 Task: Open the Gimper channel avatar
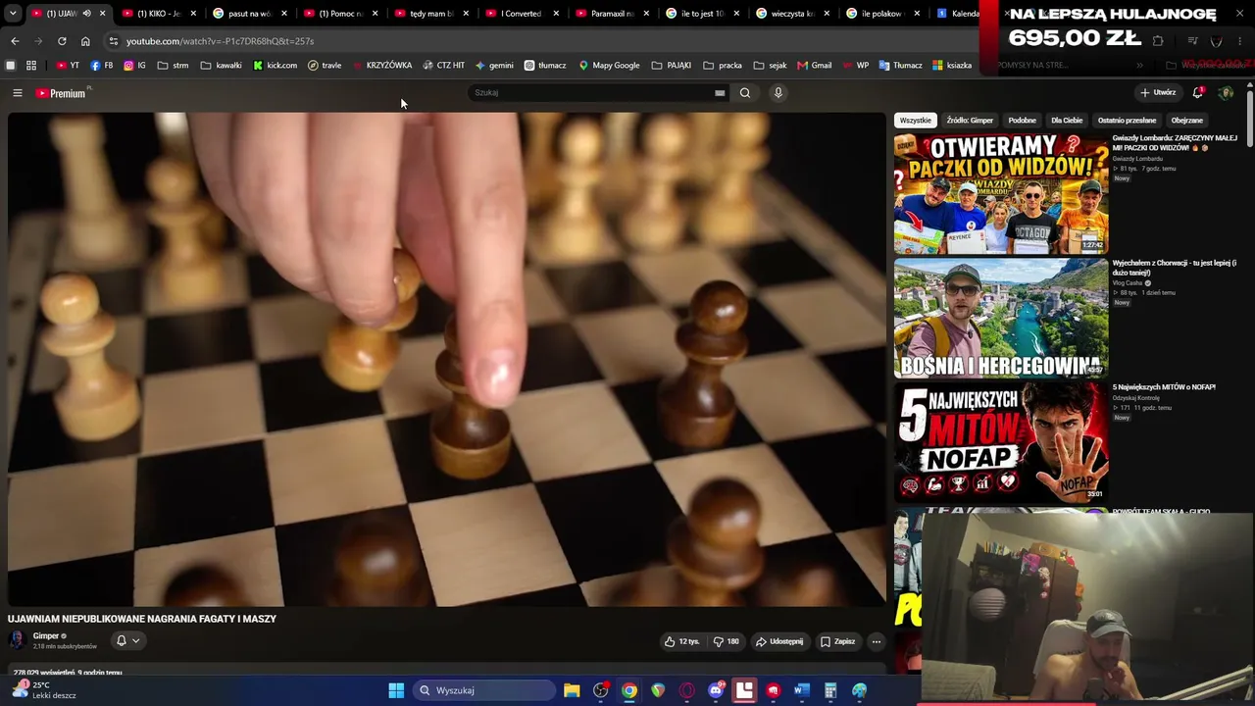click(17, 640)
